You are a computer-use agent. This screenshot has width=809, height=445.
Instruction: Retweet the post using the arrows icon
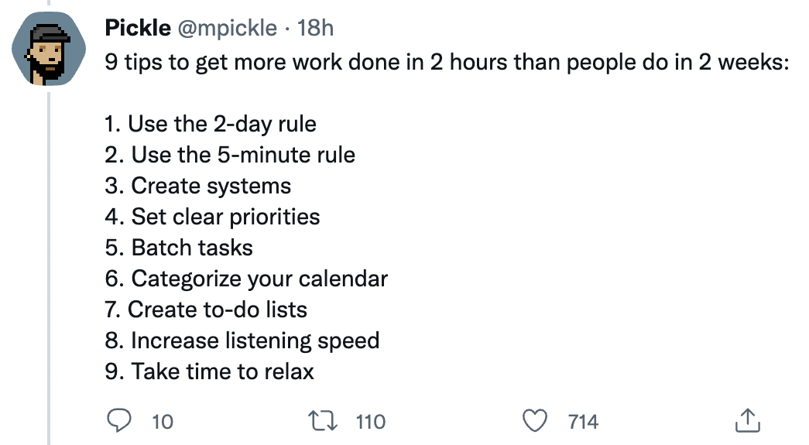coord(323,421)
